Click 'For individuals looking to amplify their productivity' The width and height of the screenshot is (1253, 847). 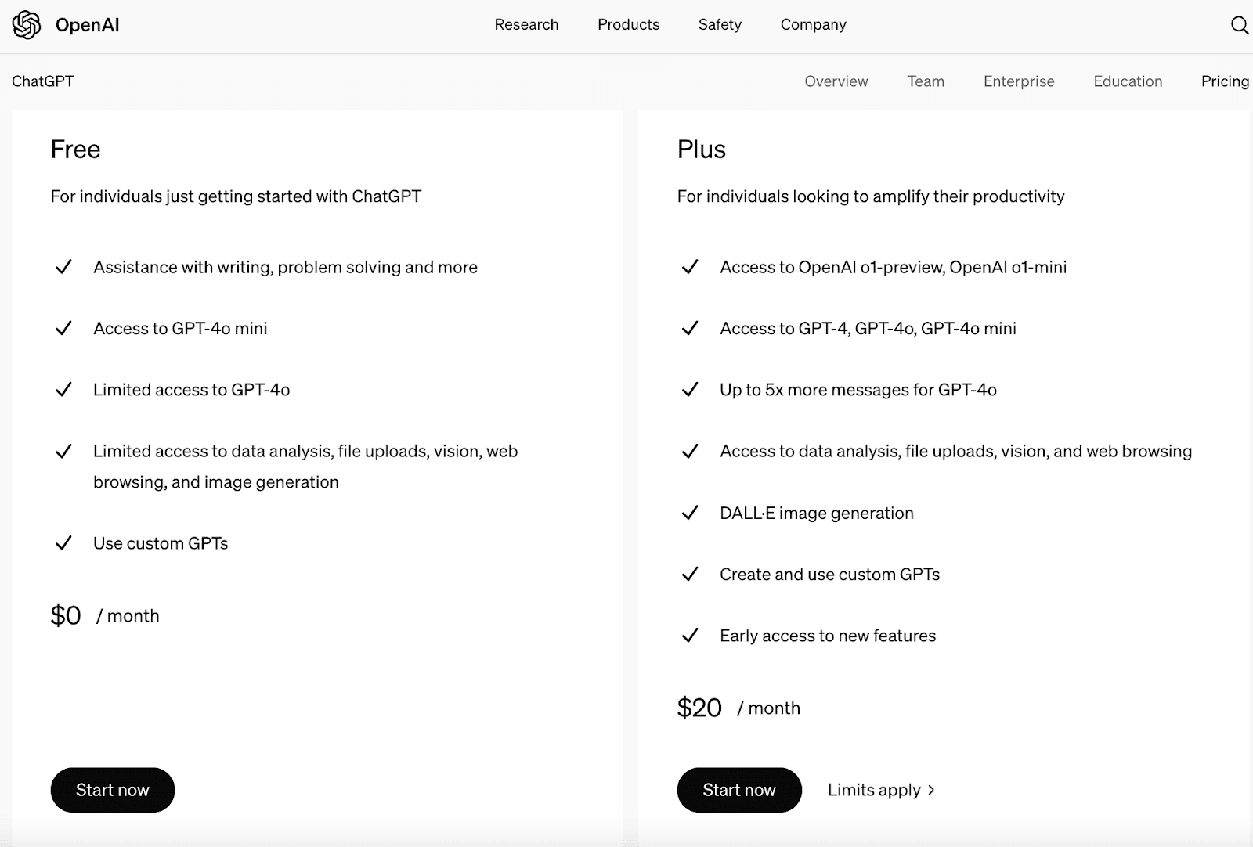[x=871, y=196]
